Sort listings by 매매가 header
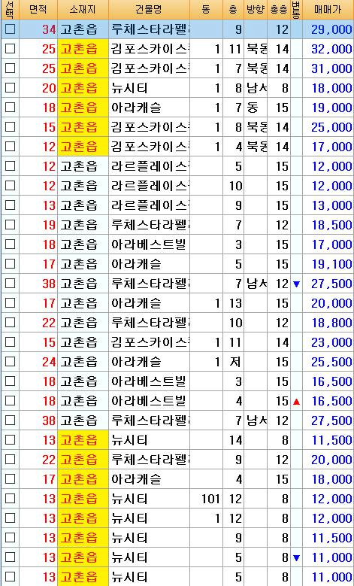This screenshot has height=586, width=354. coord(328,10)
